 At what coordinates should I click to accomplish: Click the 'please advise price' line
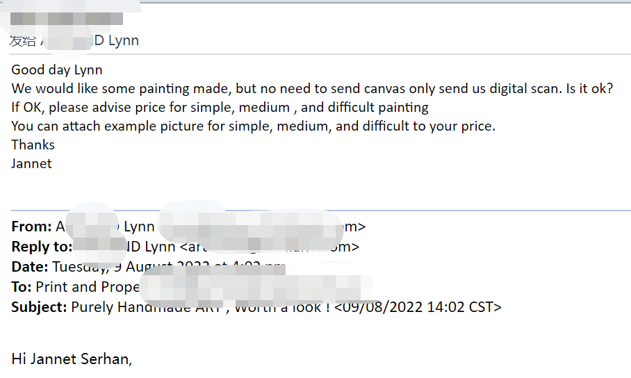pos(220,108)
